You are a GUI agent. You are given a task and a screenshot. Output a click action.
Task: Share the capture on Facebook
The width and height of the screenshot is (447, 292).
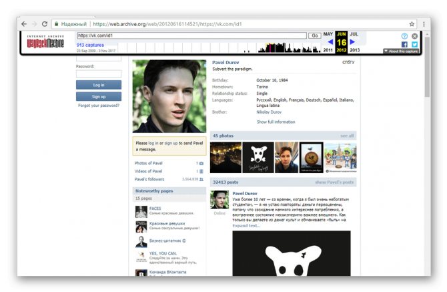click(x=404, y=44)
